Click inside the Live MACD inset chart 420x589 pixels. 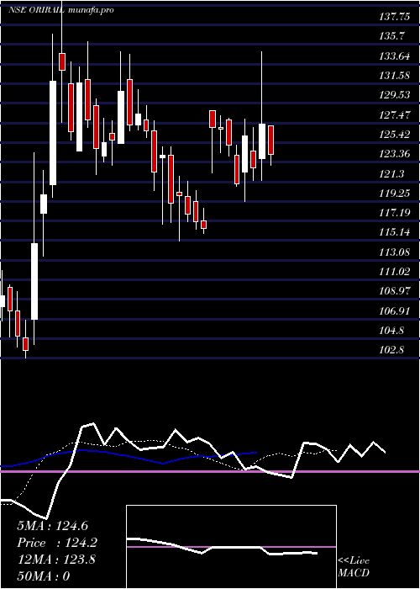click(231, 547)
